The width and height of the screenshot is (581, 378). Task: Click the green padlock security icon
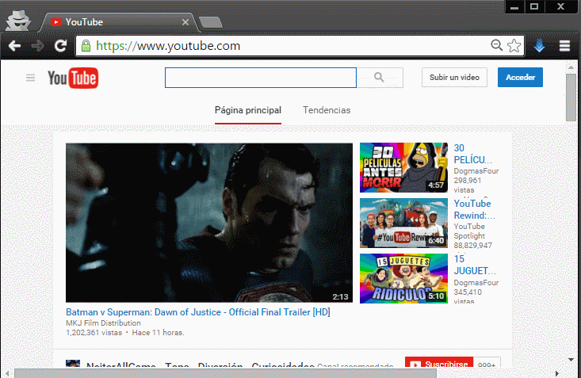coord(86,46)
